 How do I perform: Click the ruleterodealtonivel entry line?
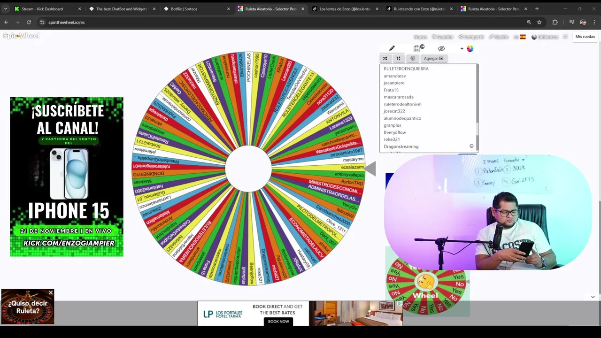402,104
